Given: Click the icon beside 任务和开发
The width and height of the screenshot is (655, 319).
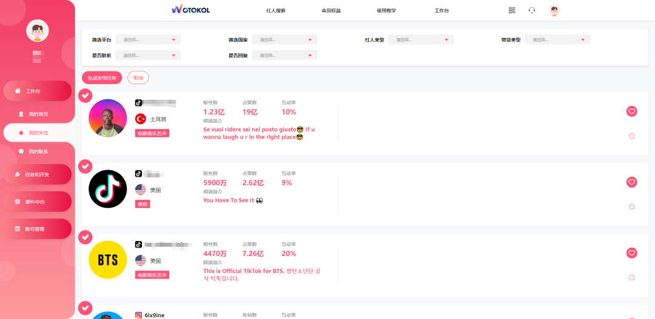Looking at the screenshot, I should (18, 174).
